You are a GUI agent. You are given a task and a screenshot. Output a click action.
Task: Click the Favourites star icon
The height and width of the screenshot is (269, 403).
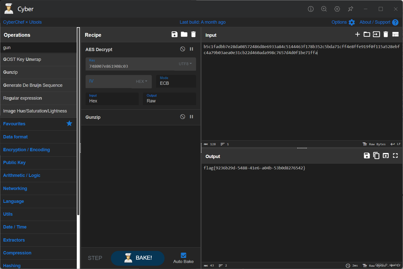point(69,123)
